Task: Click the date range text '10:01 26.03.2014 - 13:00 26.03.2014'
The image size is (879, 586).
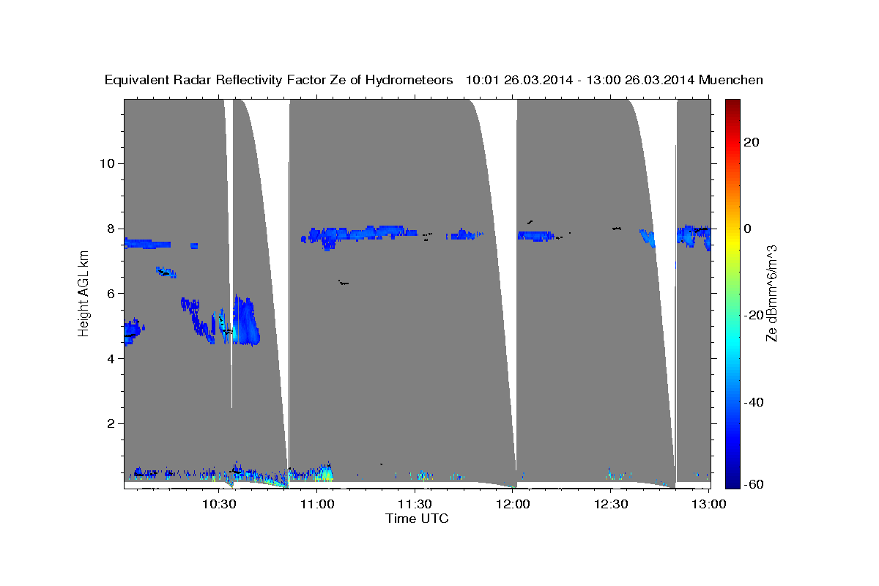Action: [x=580, y=81]
